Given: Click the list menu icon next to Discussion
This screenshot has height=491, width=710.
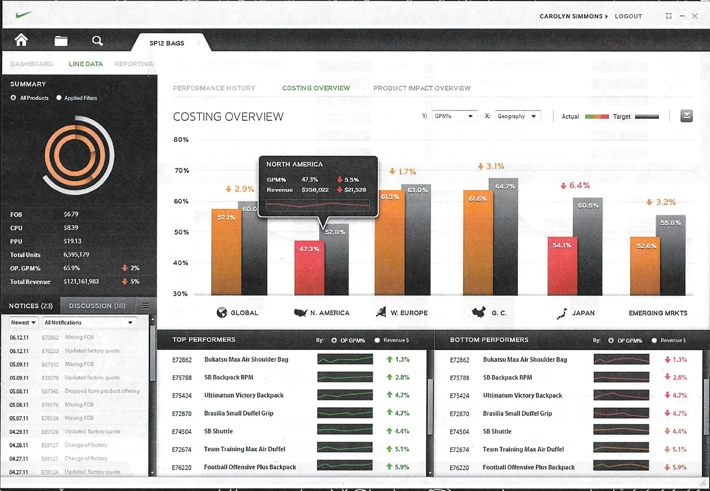Looking at the screenshot, I should coord(146,305).
